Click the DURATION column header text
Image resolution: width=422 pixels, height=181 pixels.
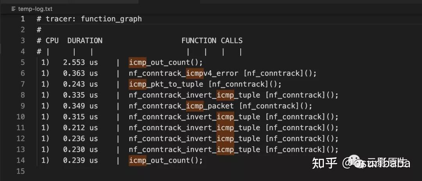point(85,41)
